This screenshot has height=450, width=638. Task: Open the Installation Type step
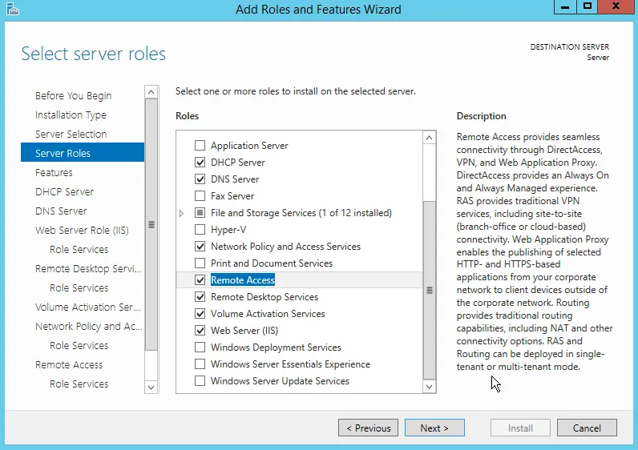tap(71, 115)
